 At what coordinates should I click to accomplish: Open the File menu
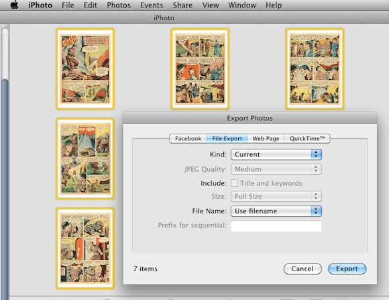coord(68,5)
